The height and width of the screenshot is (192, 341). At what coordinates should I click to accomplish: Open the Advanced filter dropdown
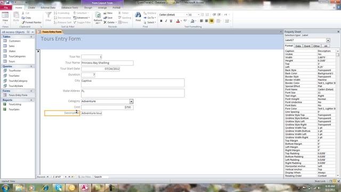[82, 18]
